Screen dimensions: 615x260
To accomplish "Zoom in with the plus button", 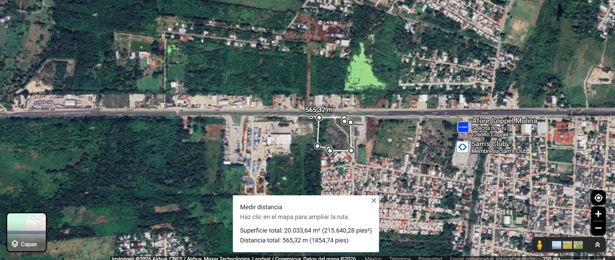I will pos(598,214).
